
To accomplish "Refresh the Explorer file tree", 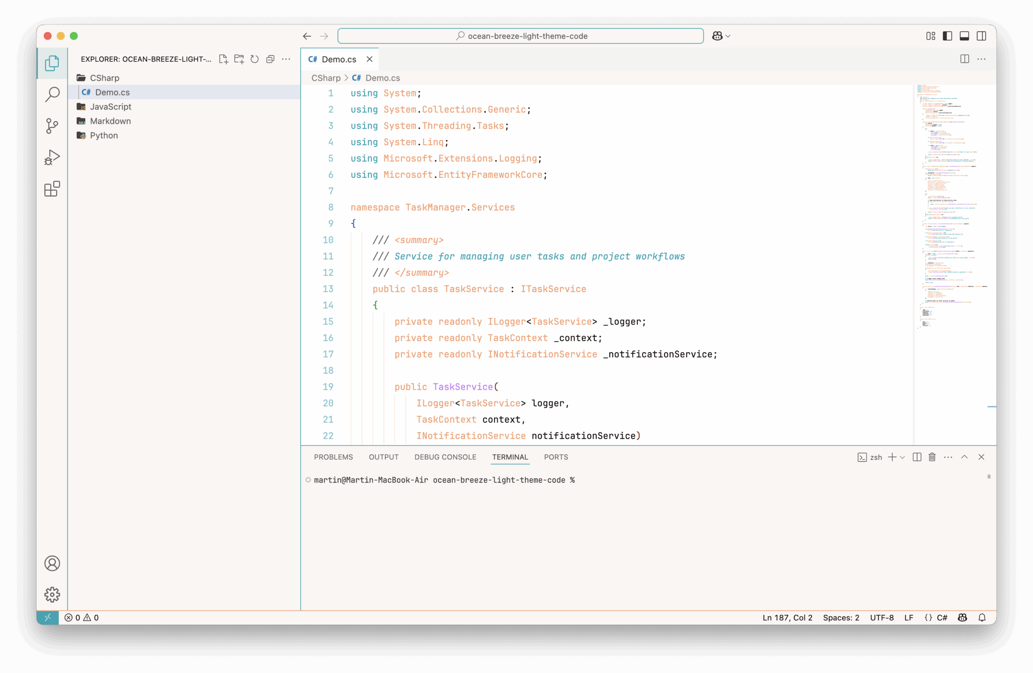I will [x=255, y=59].
